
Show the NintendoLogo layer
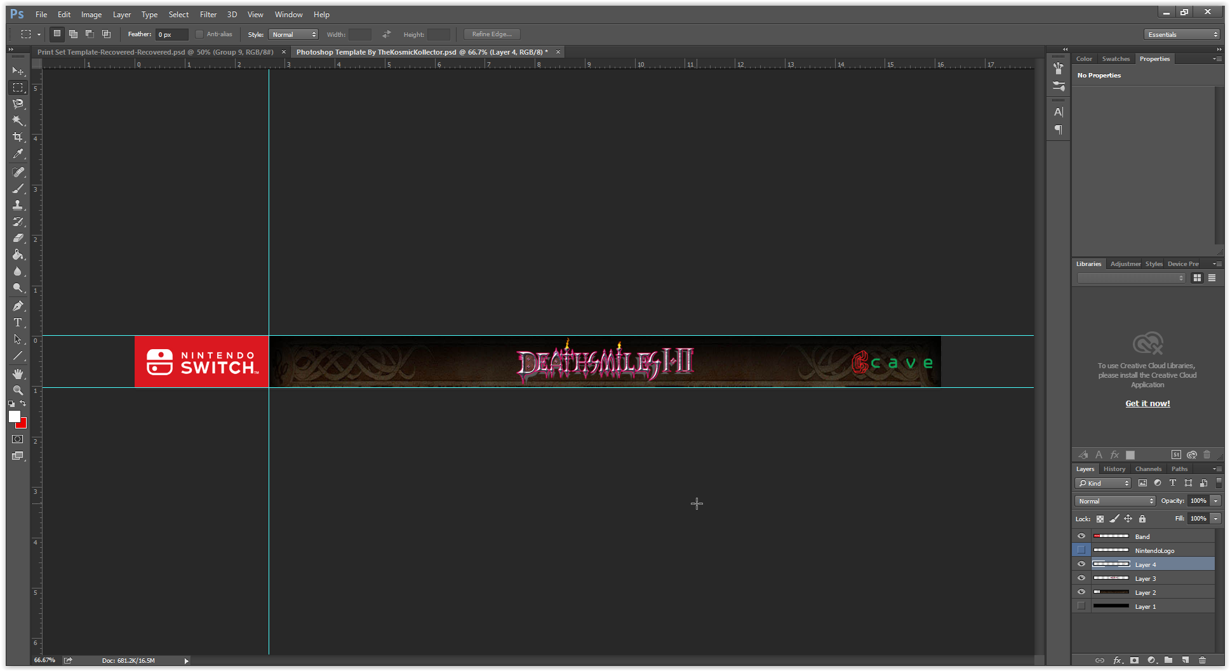(1081, 550)
